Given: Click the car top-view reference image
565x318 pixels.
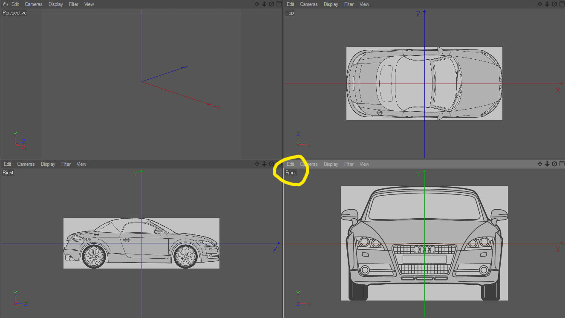Looking at the screenshot, I should pyautogui.click(x=424, y=84).
